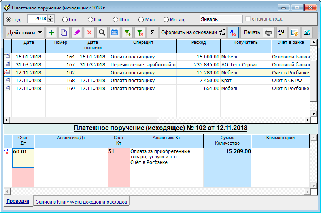Click the upper table horizontal scroll-right arrow
This screenshot has width=321, height=213.
(307, 120)
